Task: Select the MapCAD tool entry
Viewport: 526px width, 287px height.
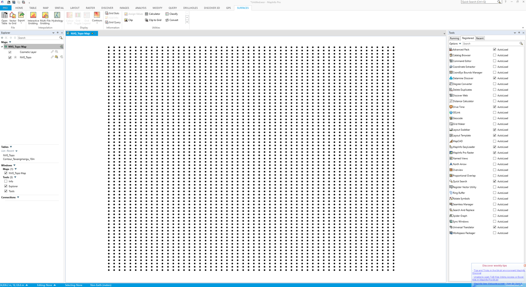Action: pyautogui.click(x=456, y=141)
